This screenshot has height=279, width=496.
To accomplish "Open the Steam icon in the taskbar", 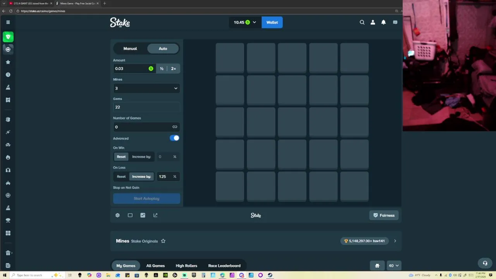I will tap(270, 275).
